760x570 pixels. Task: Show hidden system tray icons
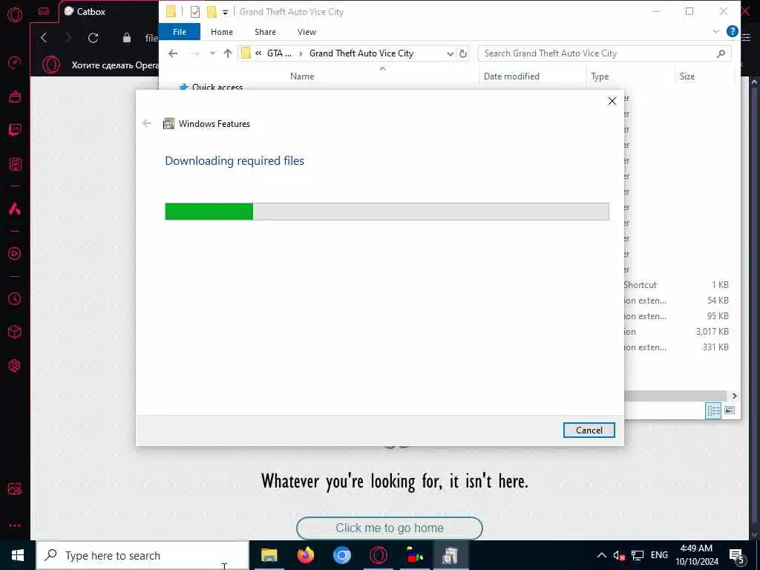pos(601,555)
